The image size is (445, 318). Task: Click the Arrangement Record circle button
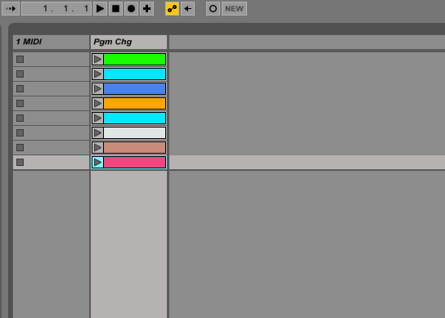[131, 9]
